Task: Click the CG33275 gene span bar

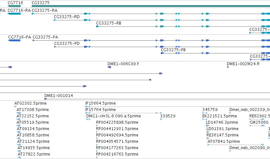Action: click(x=151, y=6)
